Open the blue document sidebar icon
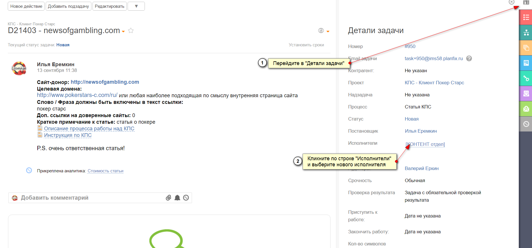 pyautogui.click(x=526, y=63)
